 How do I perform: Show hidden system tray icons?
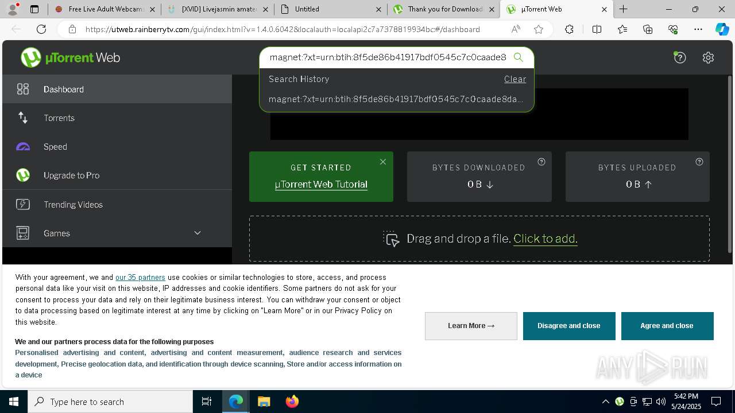(605, 402)
